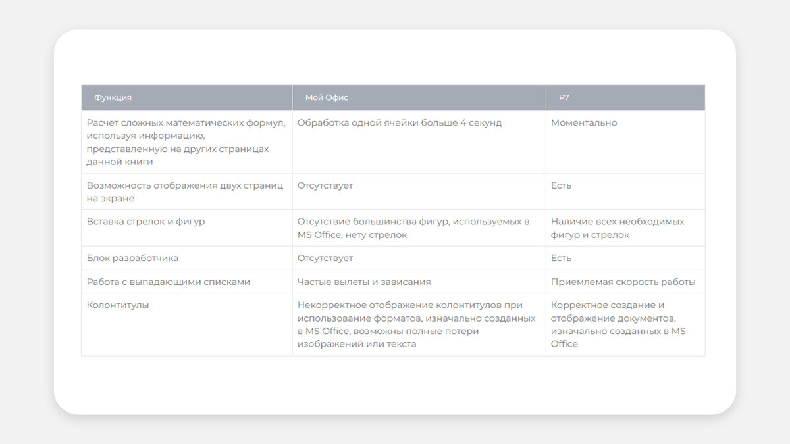Select the "Колонтитулы" cell

coord(187,325)
